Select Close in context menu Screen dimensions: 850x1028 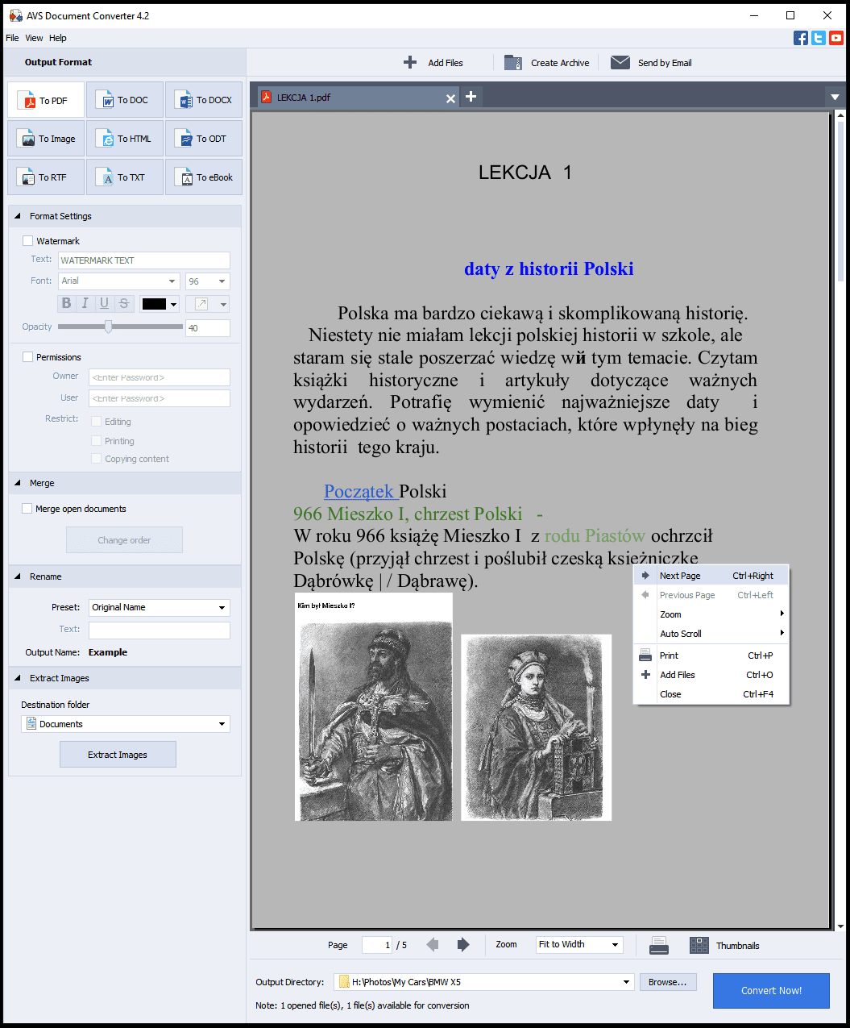711,694
